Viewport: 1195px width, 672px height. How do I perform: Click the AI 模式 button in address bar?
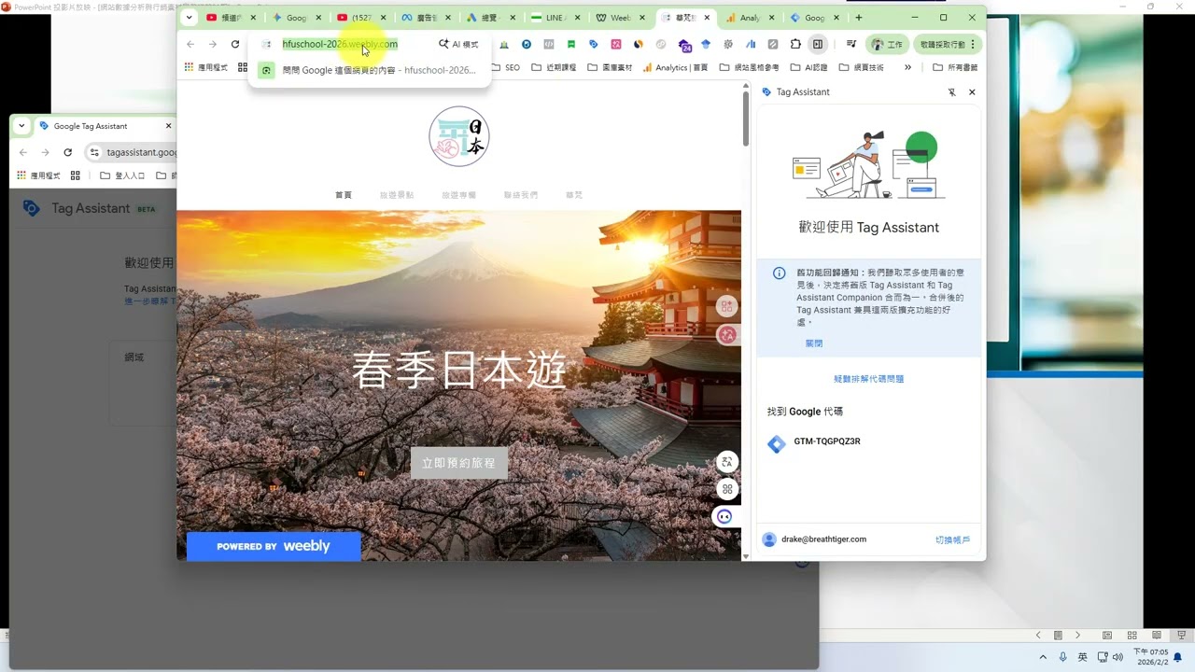pyautogui.click(x=458, y=44)
